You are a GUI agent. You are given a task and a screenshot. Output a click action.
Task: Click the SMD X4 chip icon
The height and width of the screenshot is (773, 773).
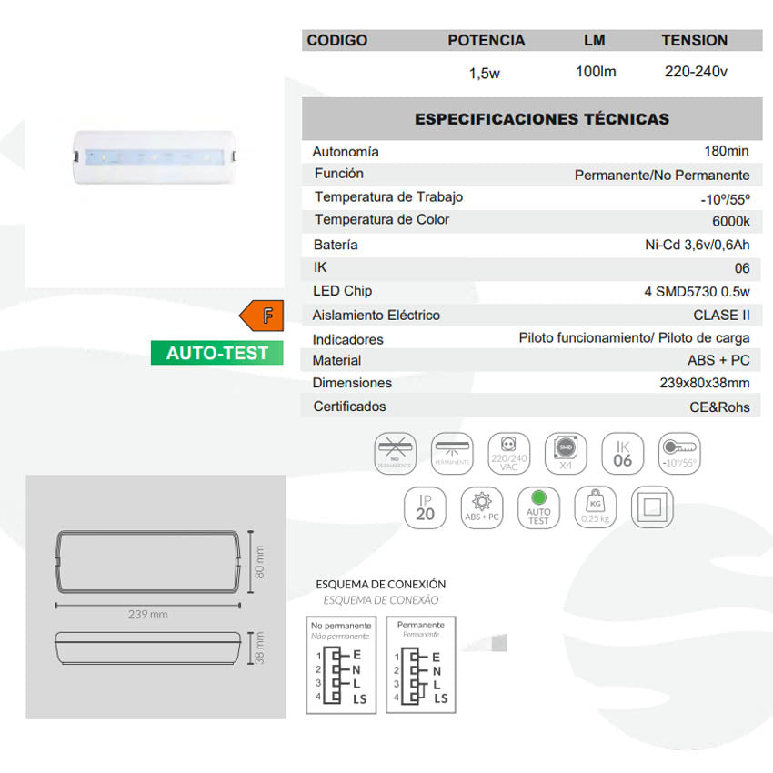click(566, 454)
